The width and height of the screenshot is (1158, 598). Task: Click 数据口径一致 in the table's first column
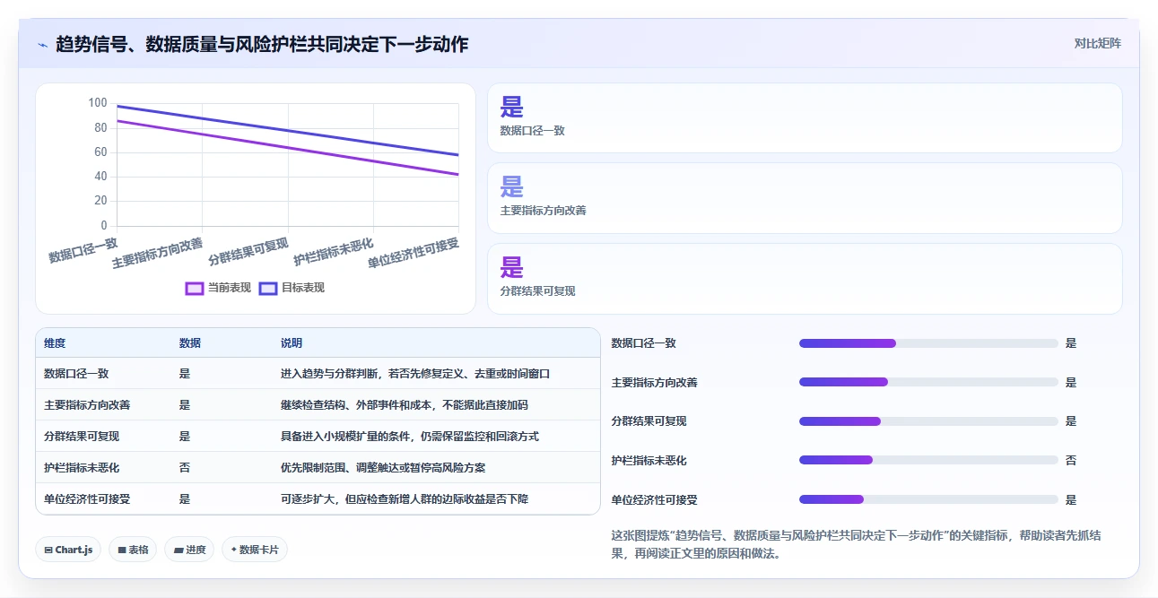tap(76, 373)
